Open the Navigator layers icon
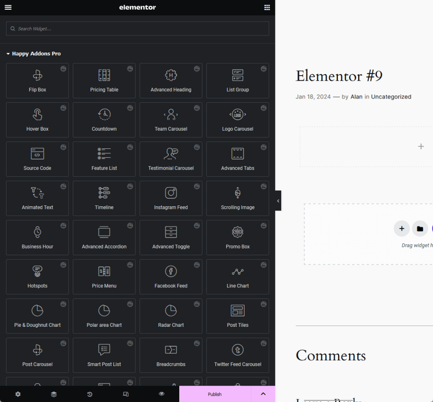This screenshot has width=433, height=402. (x=54, y=394)
